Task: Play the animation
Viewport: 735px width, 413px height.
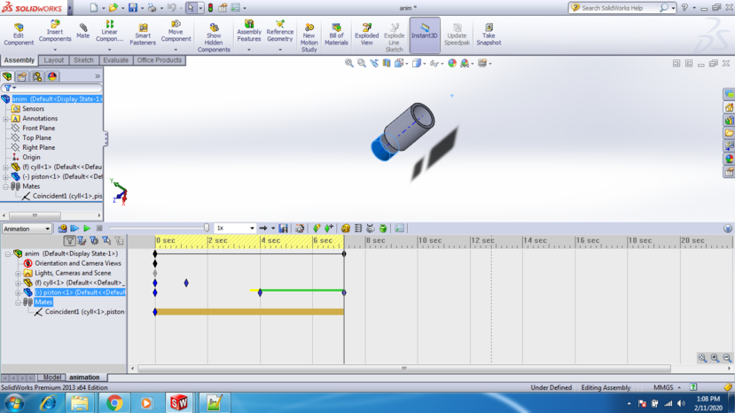Action: pos(87,229)
